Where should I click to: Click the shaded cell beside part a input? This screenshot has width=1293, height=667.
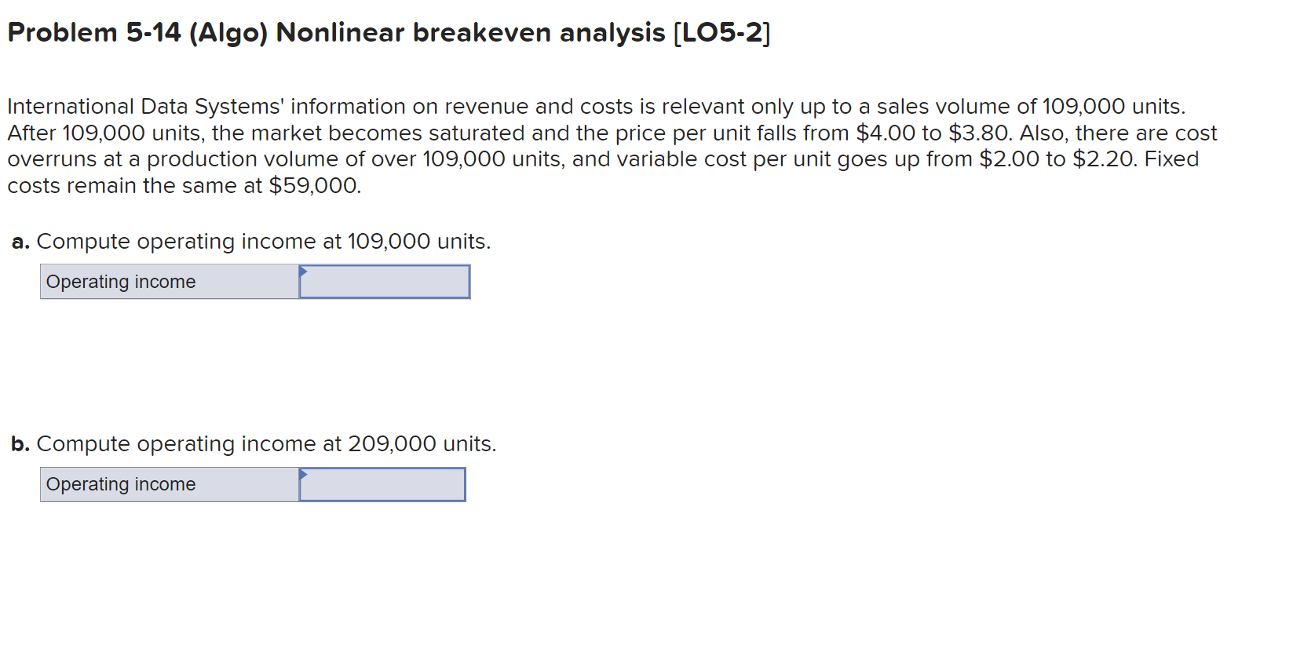[x=169, y=282]
